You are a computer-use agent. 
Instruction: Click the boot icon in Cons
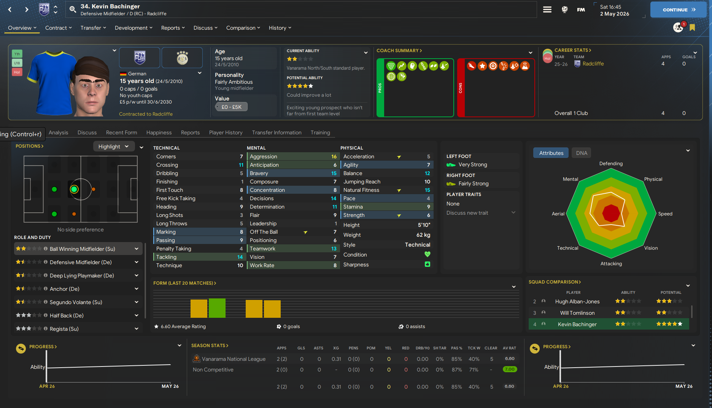click(472, 66)
